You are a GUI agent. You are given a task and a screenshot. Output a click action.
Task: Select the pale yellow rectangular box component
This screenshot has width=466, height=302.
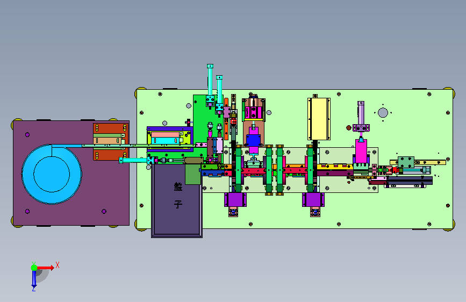pyautogui.click(x=319, y=119)
